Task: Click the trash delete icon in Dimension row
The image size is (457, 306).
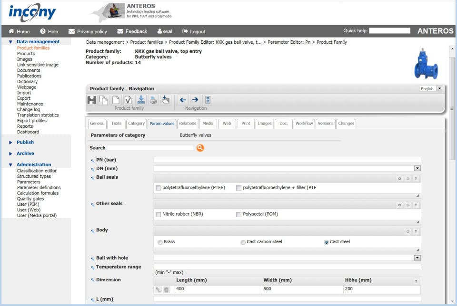Action: (x=167, y=289)
